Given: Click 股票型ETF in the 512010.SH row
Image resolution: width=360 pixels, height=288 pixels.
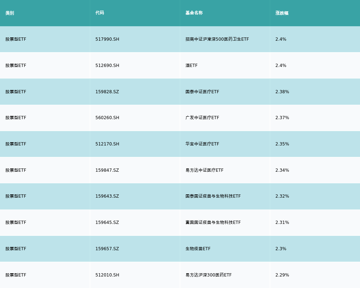Looking at the screenshot, I should coord(16,275).
